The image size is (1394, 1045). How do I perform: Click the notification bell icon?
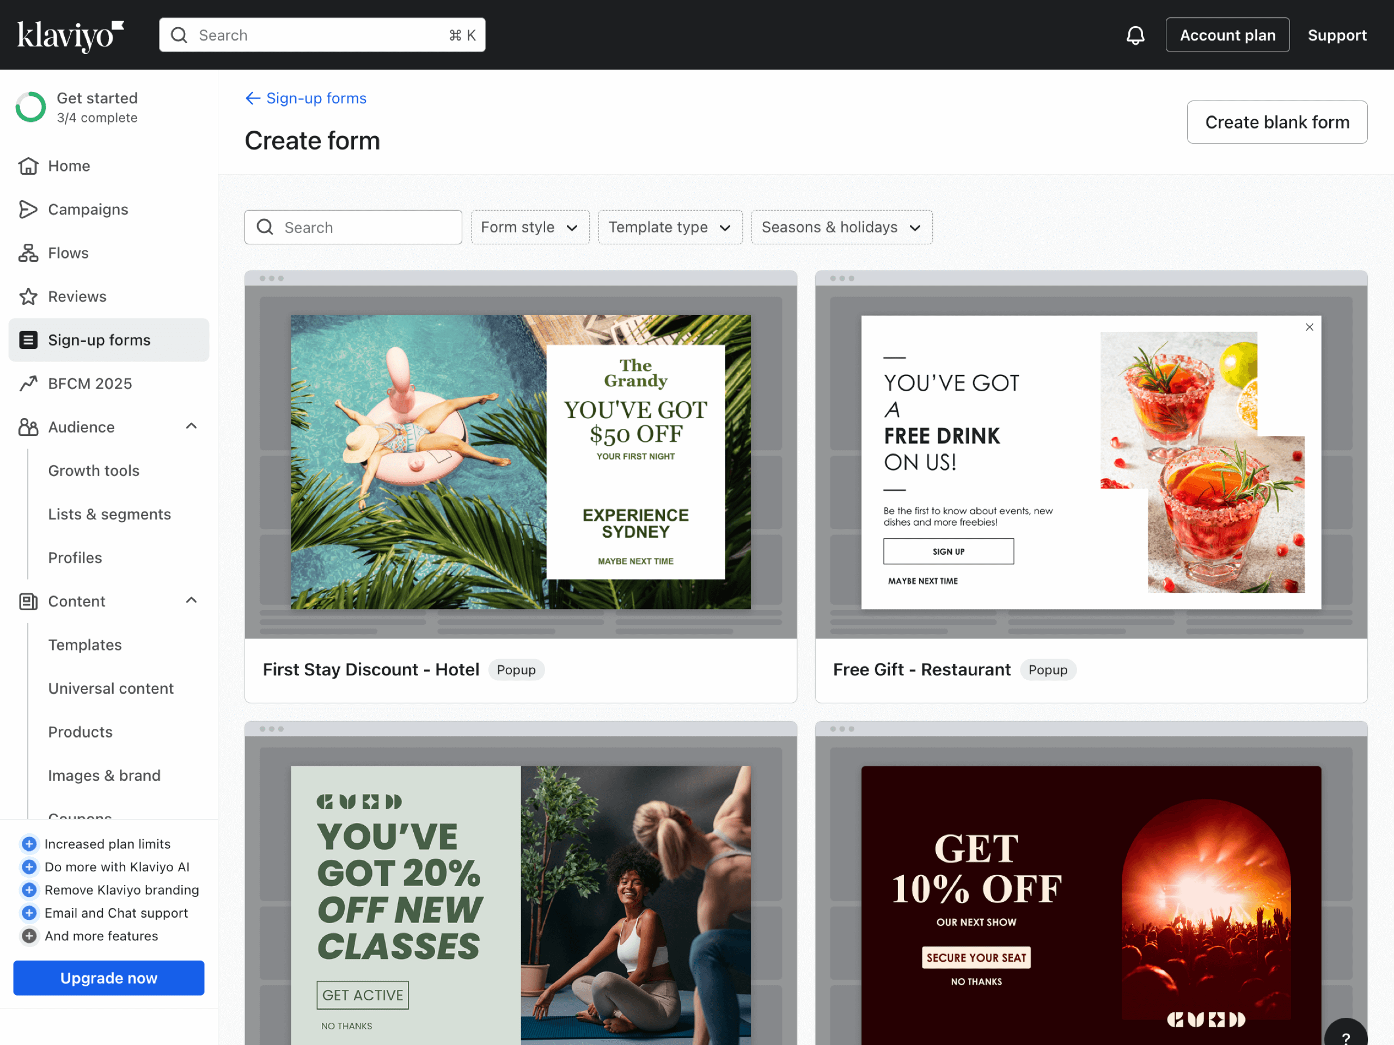coord(1135,35)
